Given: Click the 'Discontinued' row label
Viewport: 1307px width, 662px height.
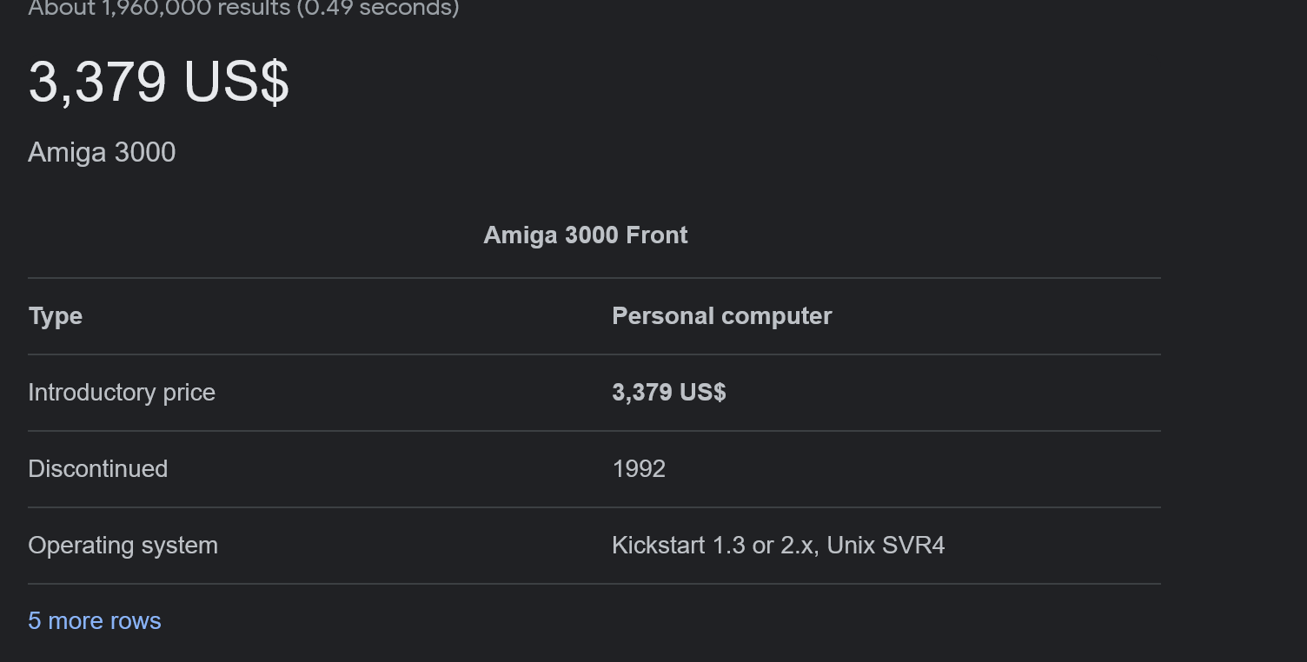Looking at the screenshot, I should (98, 469).
